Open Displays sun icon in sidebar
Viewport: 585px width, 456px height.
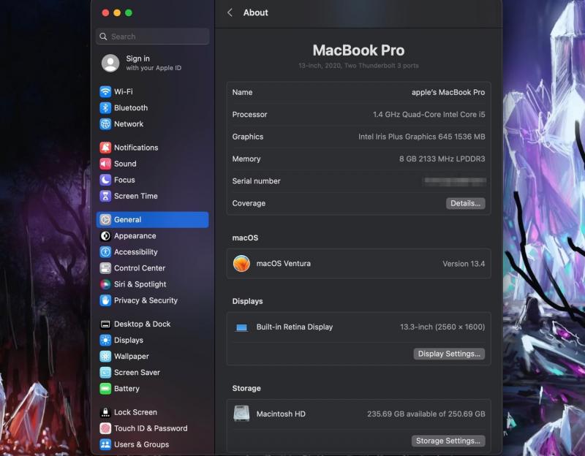coord(105,340)
